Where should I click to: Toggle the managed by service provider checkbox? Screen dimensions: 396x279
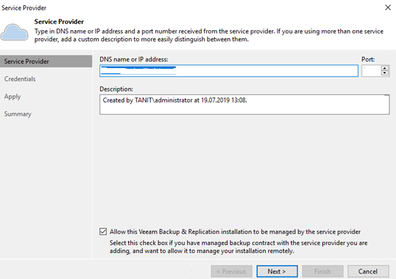pyautogui.click(x=103, y=231)
